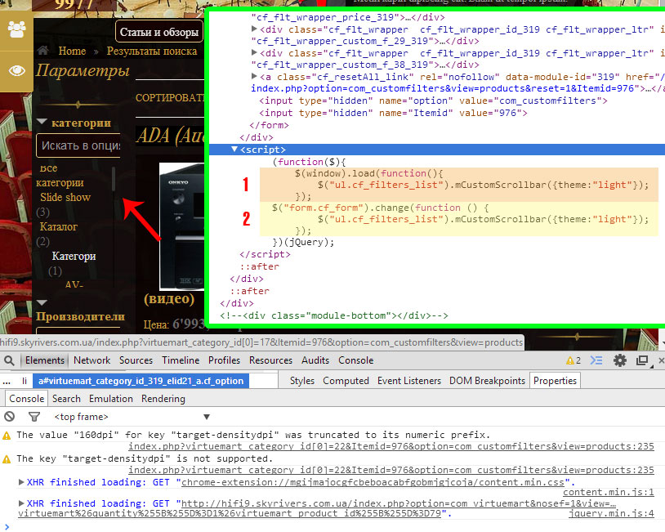The height and width of the screenshot is (532, 665).
Task: Switch to the Network tab
Action: point(91,360)
